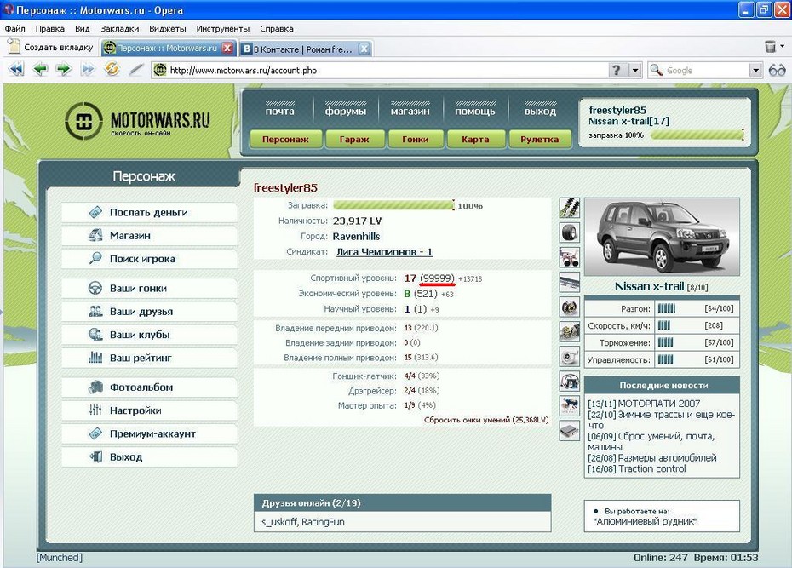
Task: Click the brake disc part icon
Action: (569, 307)
